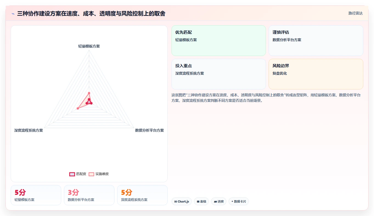Select the 表格 tag
The height and width of the screenshot is (216, 374).
pos(201,201)
